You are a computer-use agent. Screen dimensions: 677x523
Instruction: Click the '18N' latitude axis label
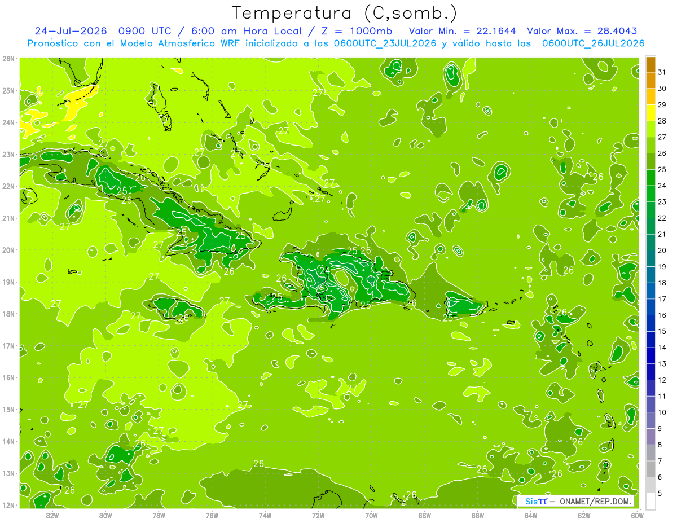[8, 314]
